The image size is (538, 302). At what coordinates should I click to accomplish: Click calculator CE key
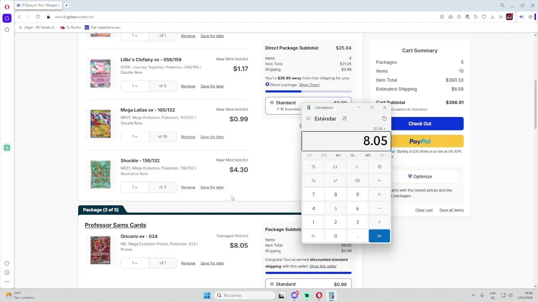click(x=335, y=167)
